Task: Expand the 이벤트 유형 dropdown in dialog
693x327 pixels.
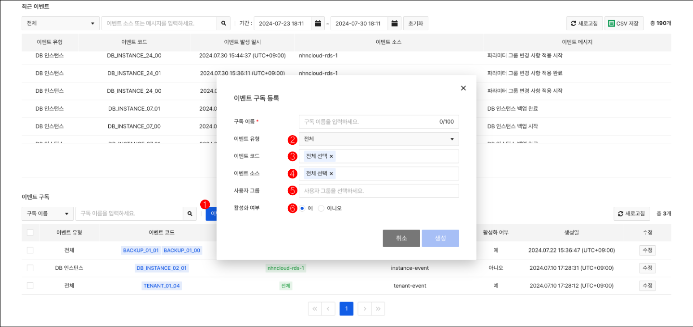Action: click(x=379, y=139)
